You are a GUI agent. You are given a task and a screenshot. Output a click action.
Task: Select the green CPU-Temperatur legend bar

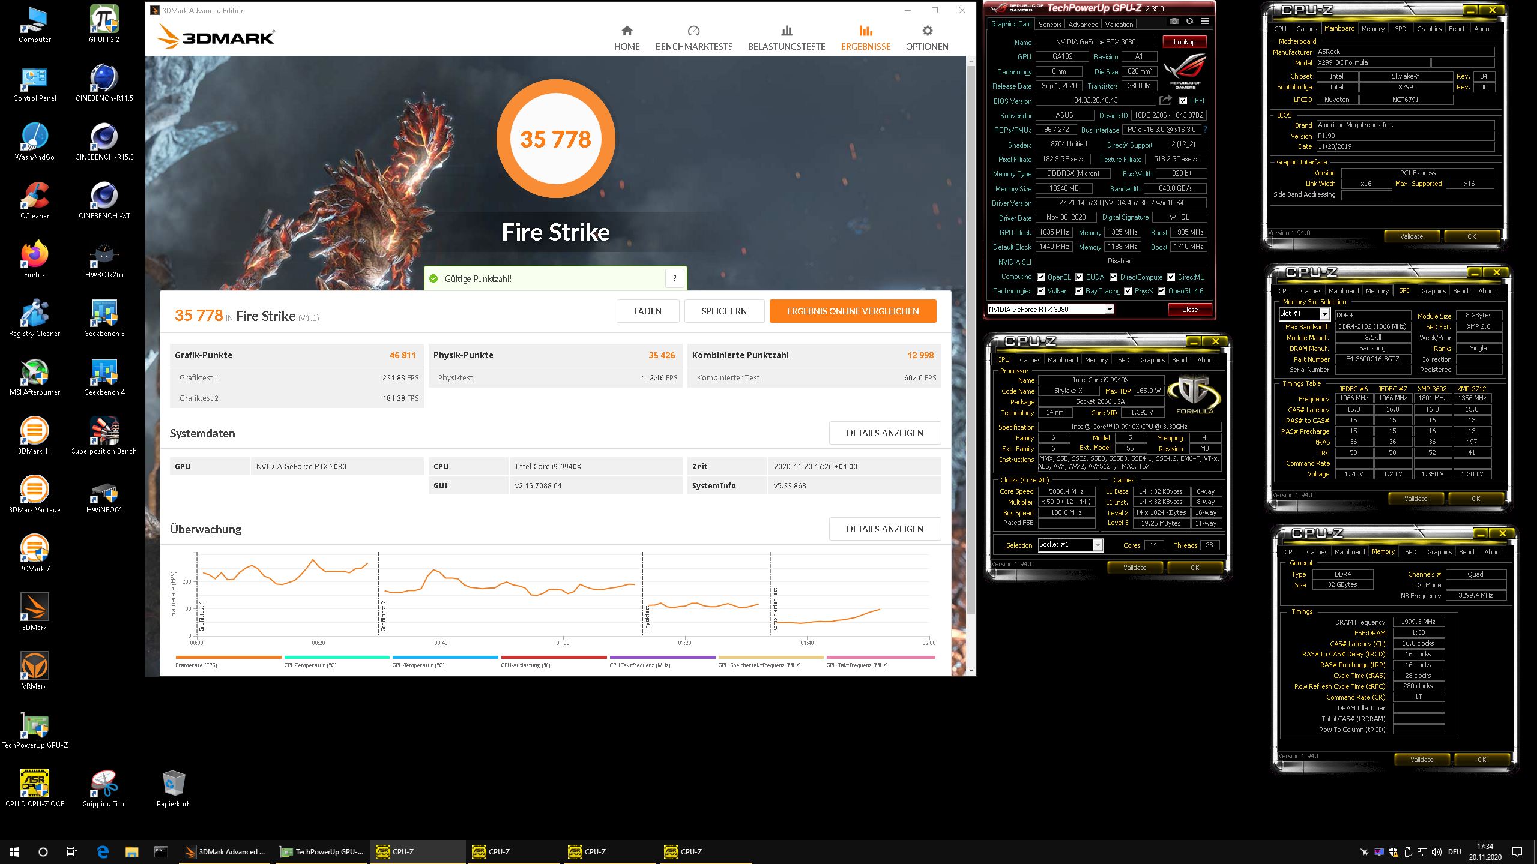tap(337, 658)
